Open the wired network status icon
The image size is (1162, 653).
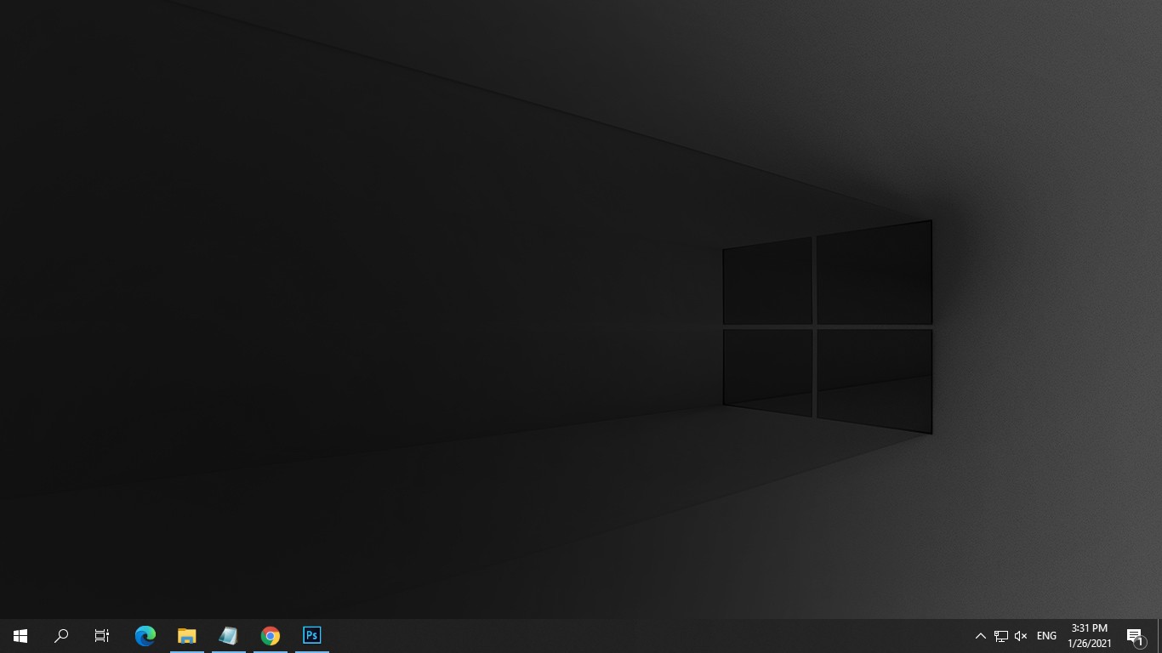click(x=1001, y=636)
